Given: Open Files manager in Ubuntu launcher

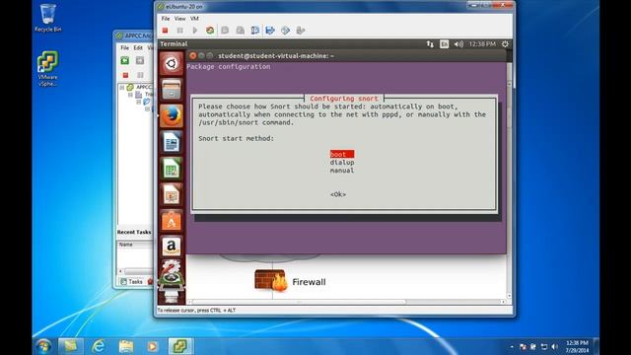Looking at the screenshot, I should pos(171,90).
